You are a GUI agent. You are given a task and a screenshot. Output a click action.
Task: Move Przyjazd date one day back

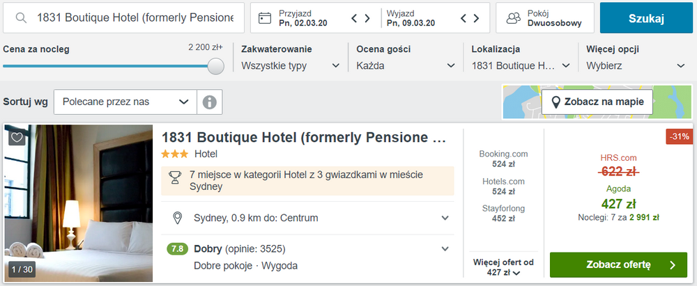(x=354, y=18)
